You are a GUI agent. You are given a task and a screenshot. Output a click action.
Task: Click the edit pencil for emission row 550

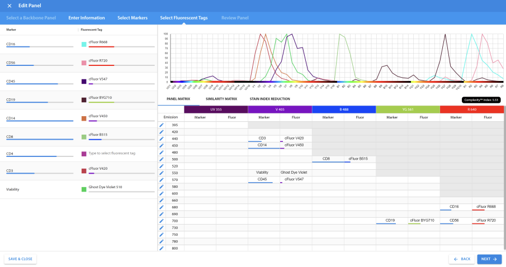click(162, 173)
